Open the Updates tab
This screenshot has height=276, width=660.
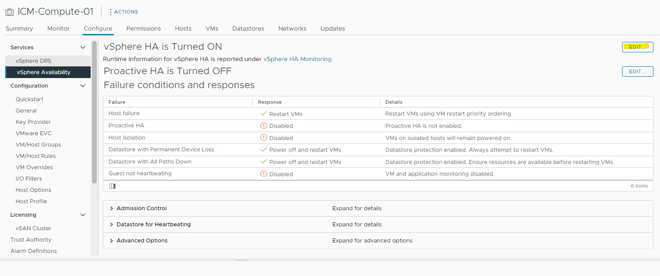pos(333,28)
